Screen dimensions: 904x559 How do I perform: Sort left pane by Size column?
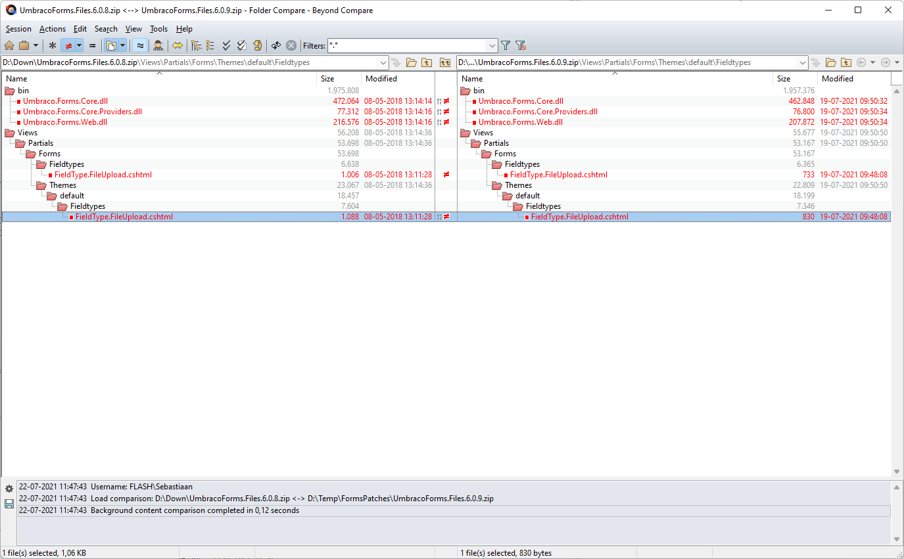pyautogui.click(x=339, y=79)
